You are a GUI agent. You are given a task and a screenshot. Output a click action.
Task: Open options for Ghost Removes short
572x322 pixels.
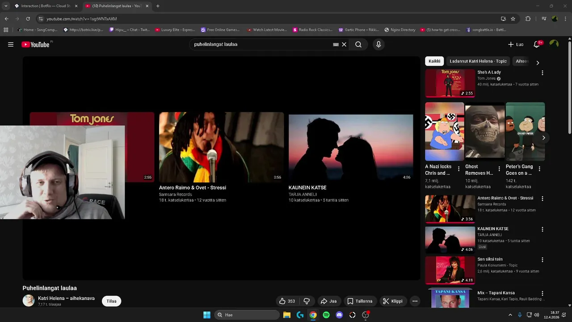[499, 169]
